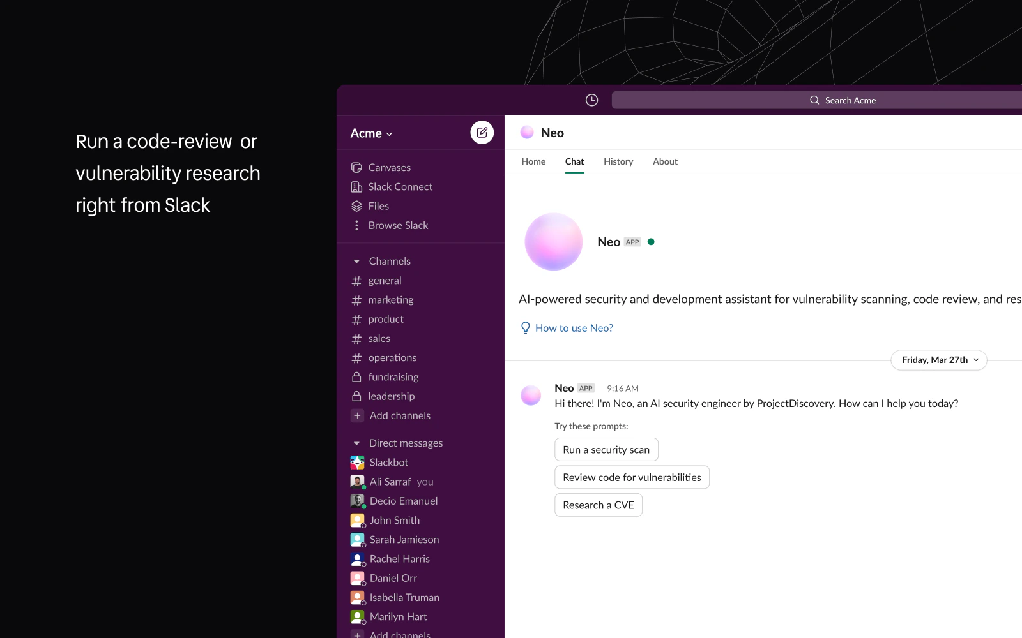Click the small Neo avatar in header

(527, 132)
